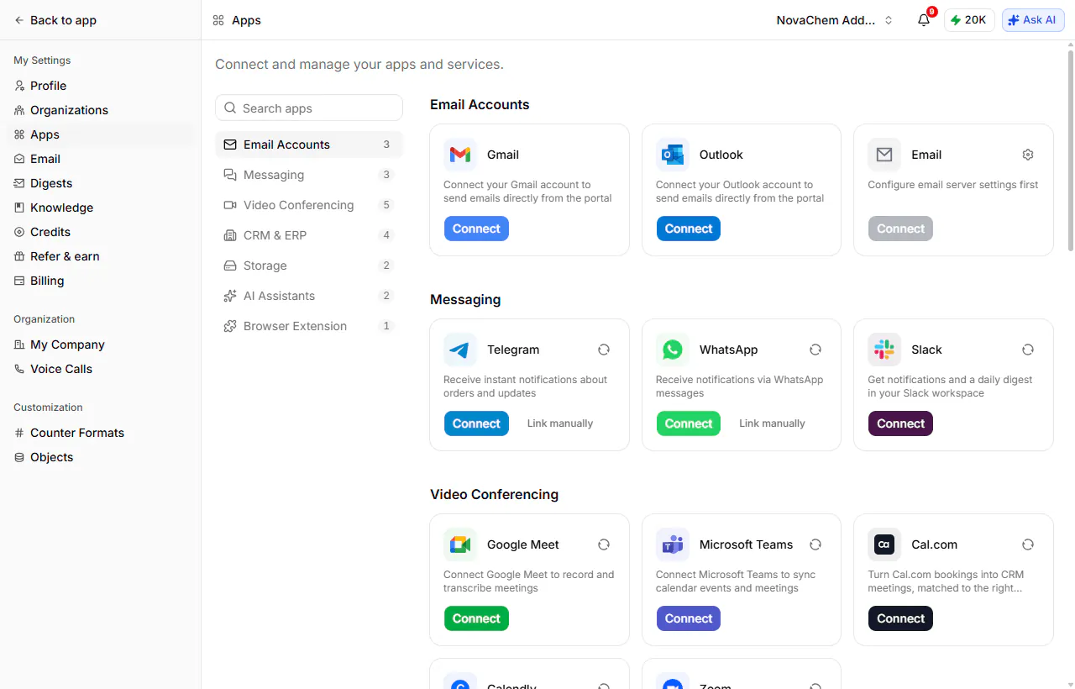1075x689 pixels.
Task: Click Back to app link
Action: (x=55, y=20)
